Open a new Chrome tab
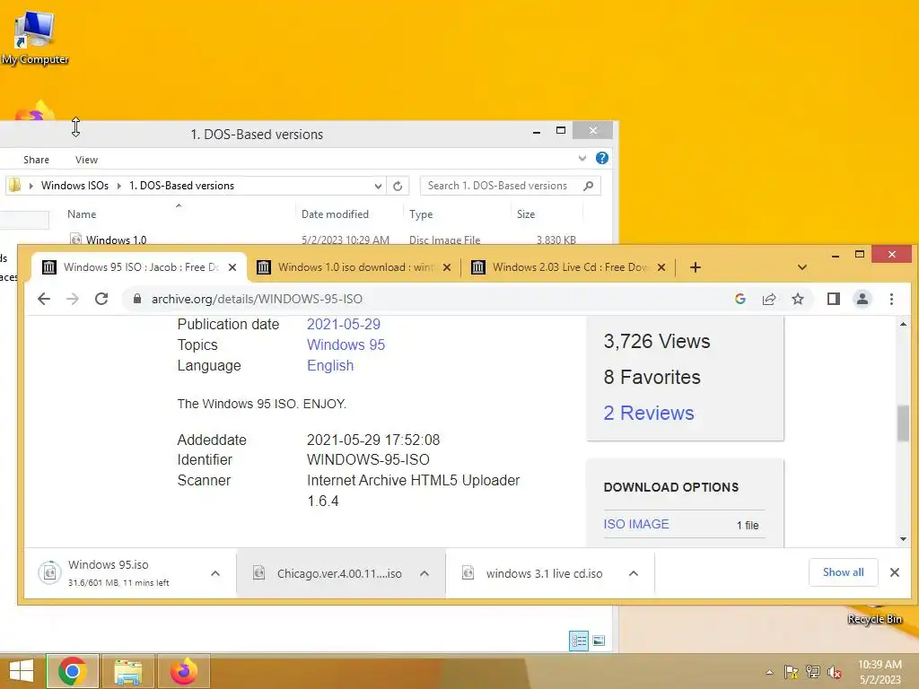The image size is (919, 689). pos(696,267)
